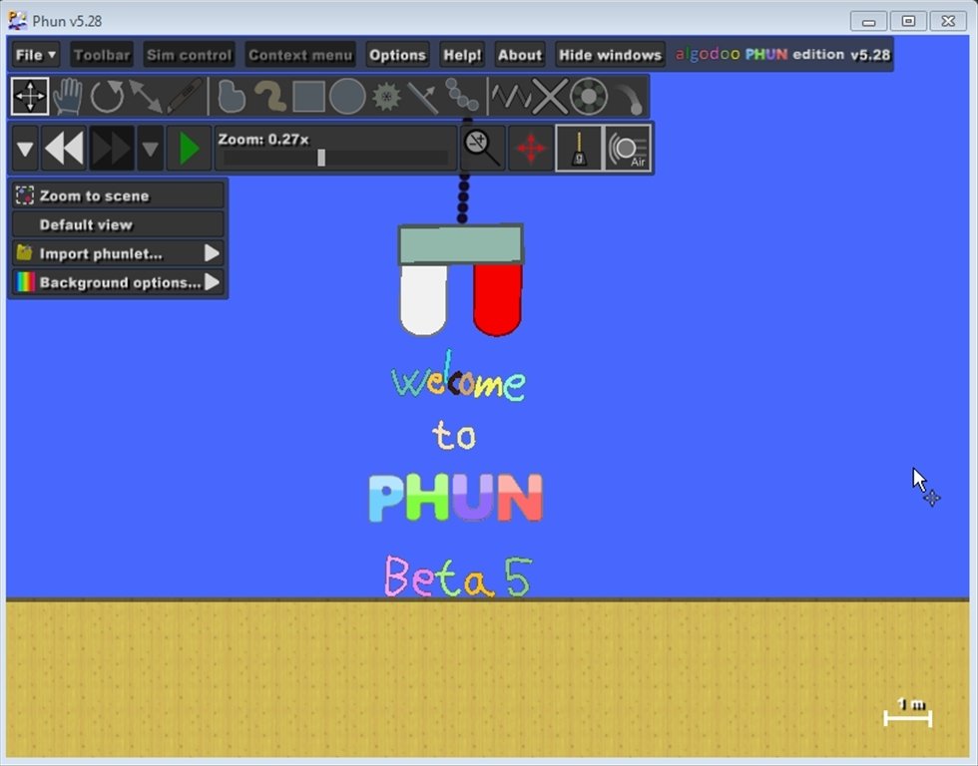Expand Import phunlet submenu
978x766 pixels.
pos(118,253)
